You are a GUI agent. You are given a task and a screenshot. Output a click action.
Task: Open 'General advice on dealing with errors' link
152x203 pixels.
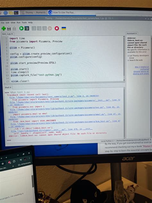141,73
